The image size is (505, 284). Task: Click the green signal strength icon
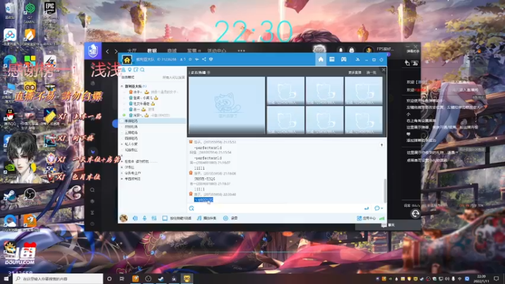[x=382, y=218]
